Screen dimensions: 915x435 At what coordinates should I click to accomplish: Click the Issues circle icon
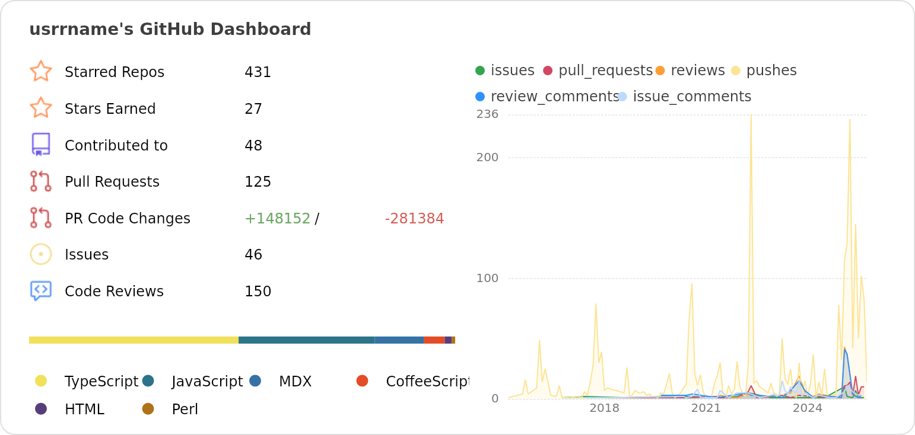point(40,254)
